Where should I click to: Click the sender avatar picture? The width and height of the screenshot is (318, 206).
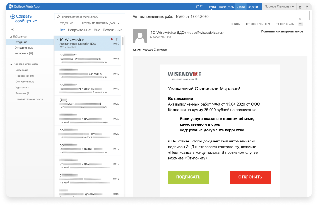click(x=140, y=36)
